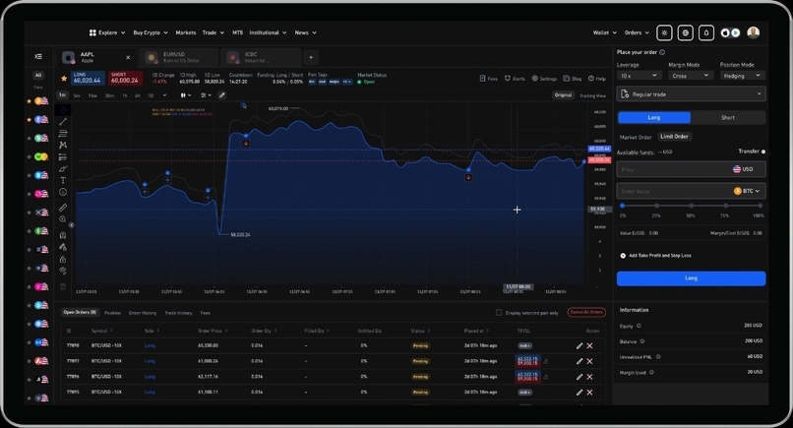Click the Alerts icon above chart
This screenshot has width=793, height=428.
[x=515, y=79]
